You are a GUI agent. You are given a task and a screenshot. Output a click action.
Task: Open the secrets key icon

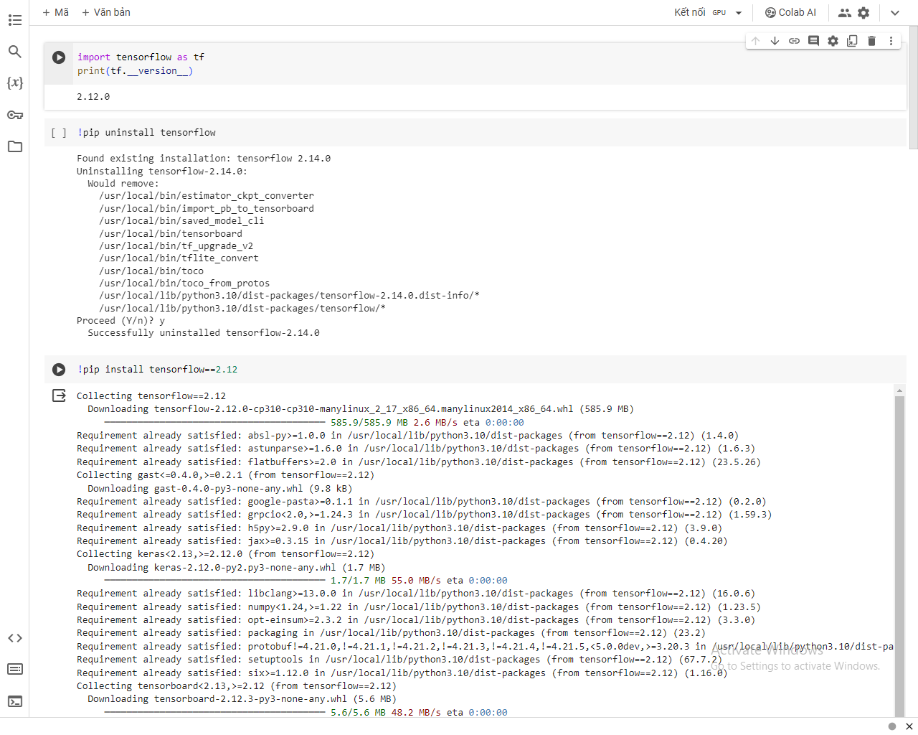tap(15, 115)
